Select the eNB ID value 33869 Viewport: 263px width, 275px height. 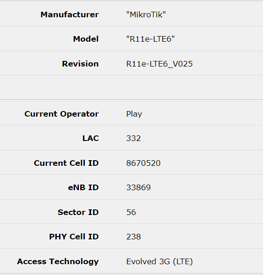[x=138, y=187]
